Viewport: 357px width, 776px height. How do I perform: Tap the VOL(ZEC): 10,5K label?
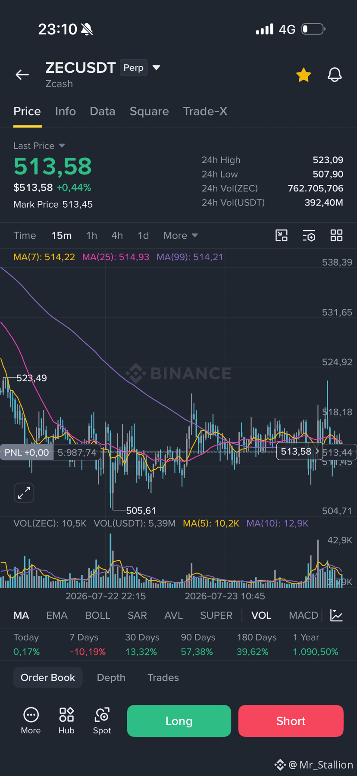click(50, 523)
